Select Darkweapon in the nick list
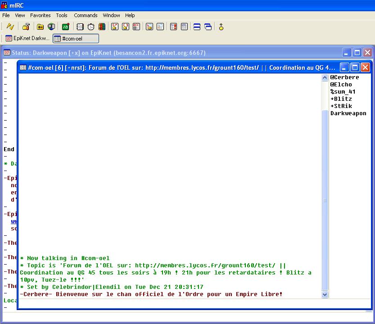375x324 pixels. tap(348, 113)
